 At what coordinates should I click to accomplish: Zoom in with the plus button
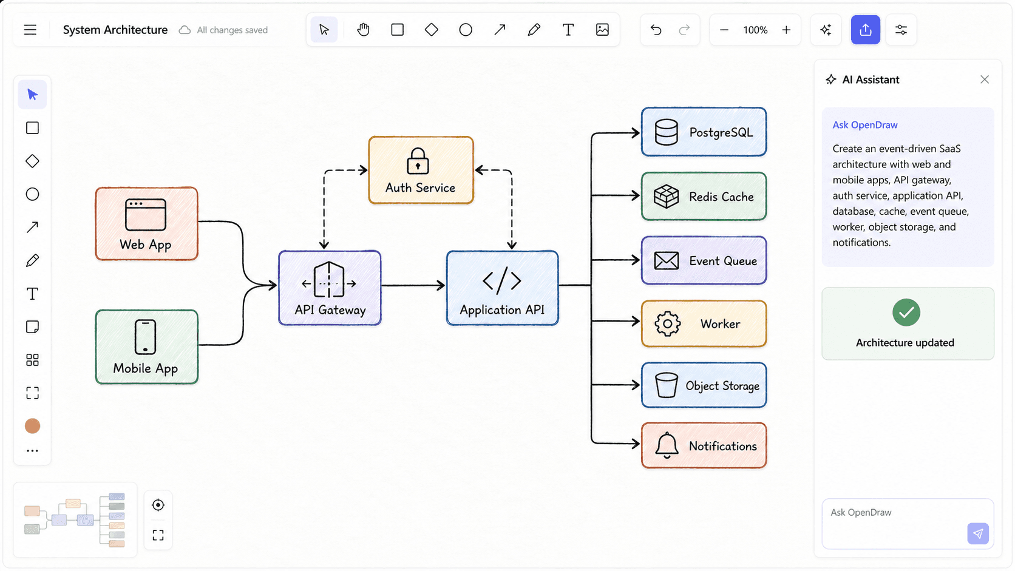[x=786, y=30]
